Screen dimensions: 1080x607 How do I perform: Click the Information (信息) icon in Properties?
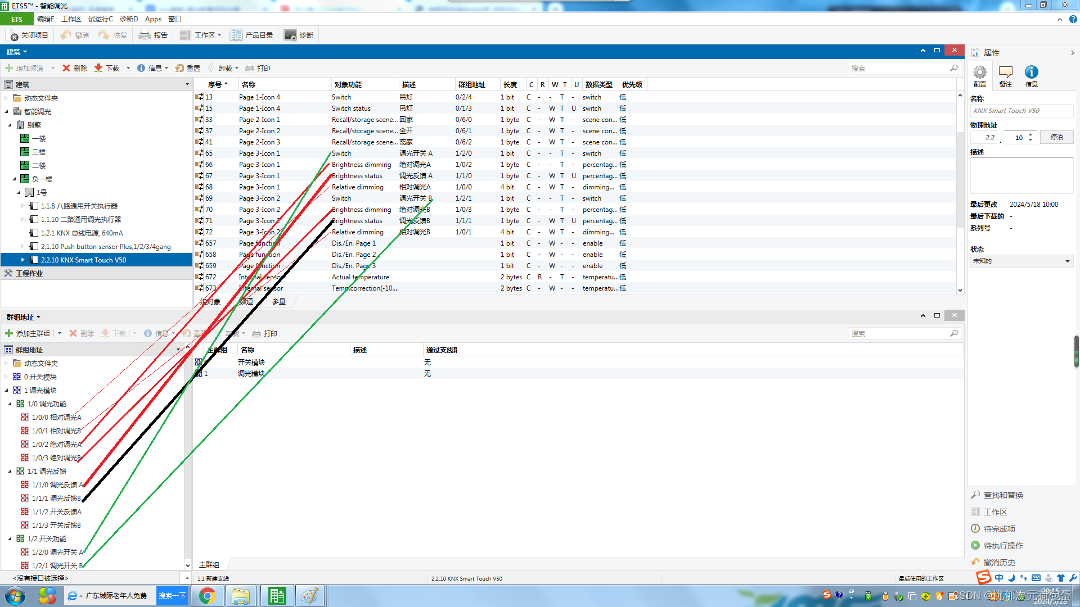(1031, 72)
